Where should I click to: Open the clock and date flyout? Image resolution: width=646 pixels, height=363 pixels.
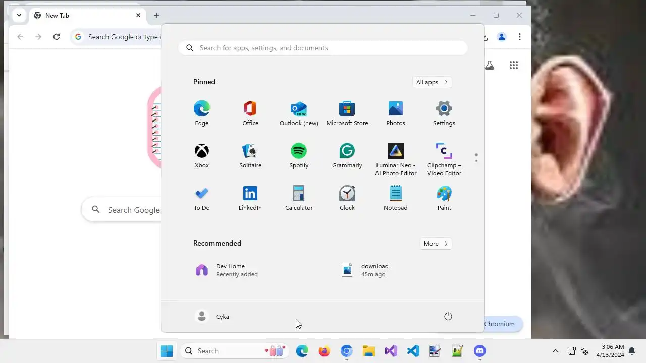click(x=610, y=351)
